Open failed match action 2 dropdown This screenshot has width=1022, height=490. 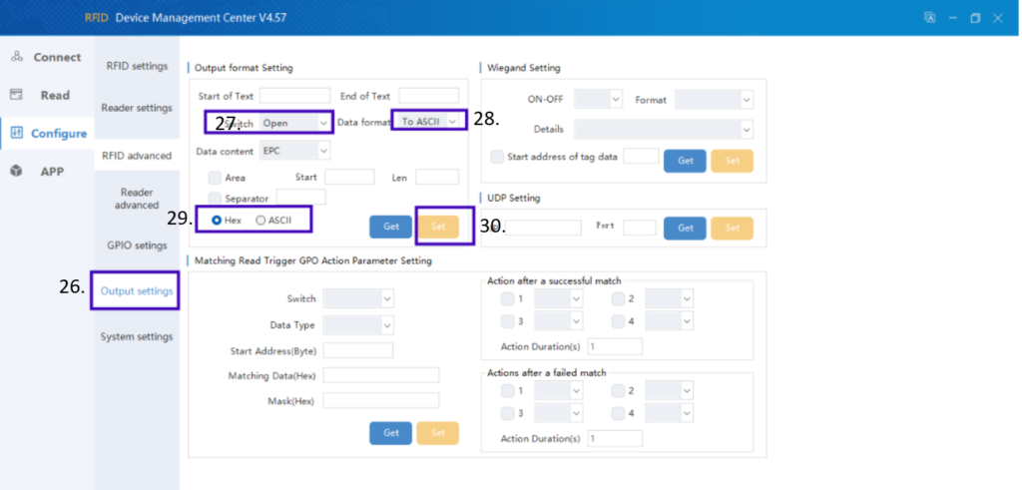click(x=670, y=391)
